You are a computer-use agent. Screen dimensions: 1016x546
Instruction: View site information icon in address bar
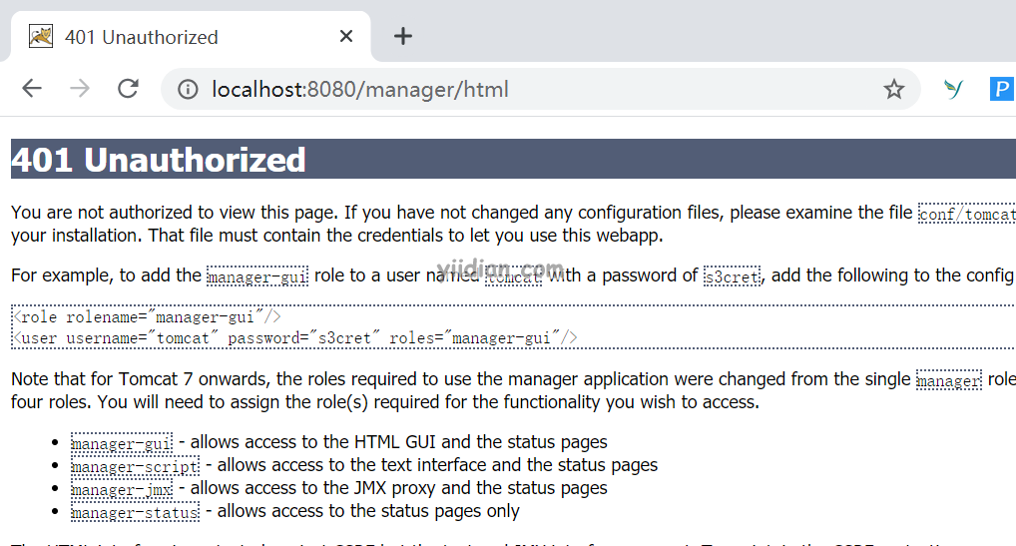[188, 90]
